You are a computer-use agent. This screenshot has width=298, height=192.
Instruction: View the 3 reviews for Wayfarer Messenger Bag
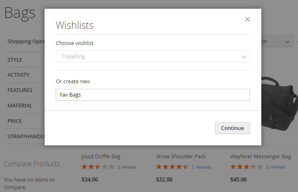pos(275,167)
